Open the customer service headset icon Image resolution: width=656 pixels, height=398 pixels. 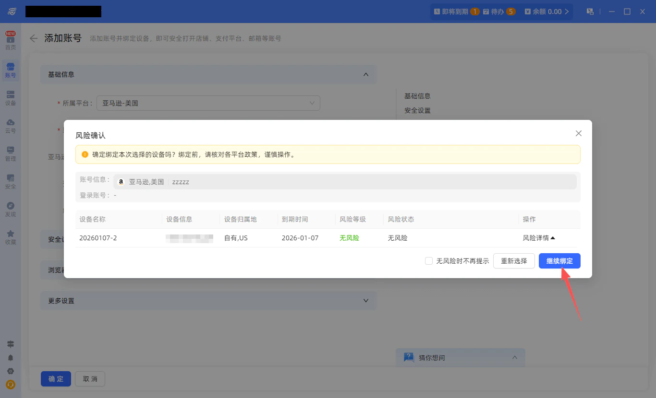[11, 385]
